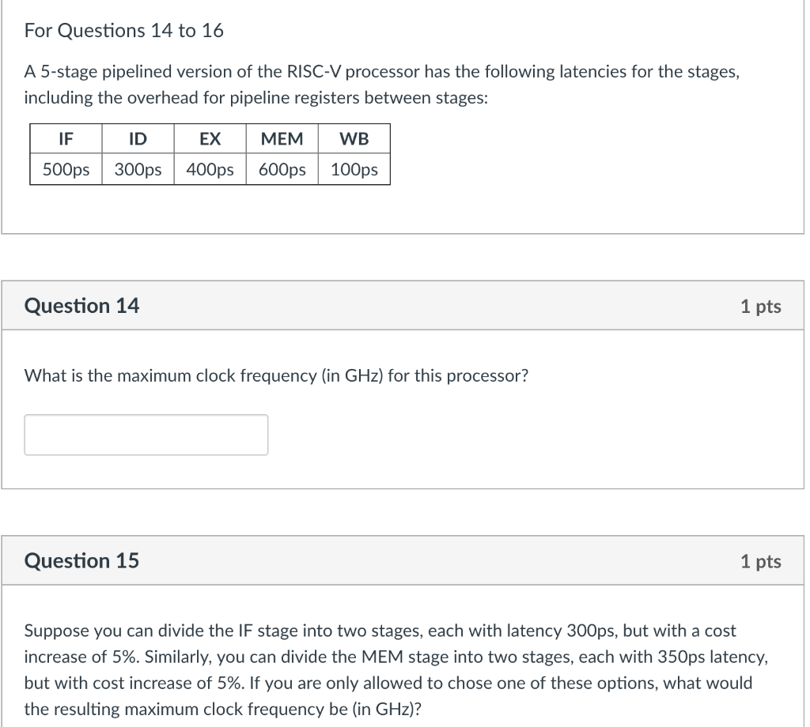Click the 100ps latency cell under WB
The image size is (810, 727).
353,168
